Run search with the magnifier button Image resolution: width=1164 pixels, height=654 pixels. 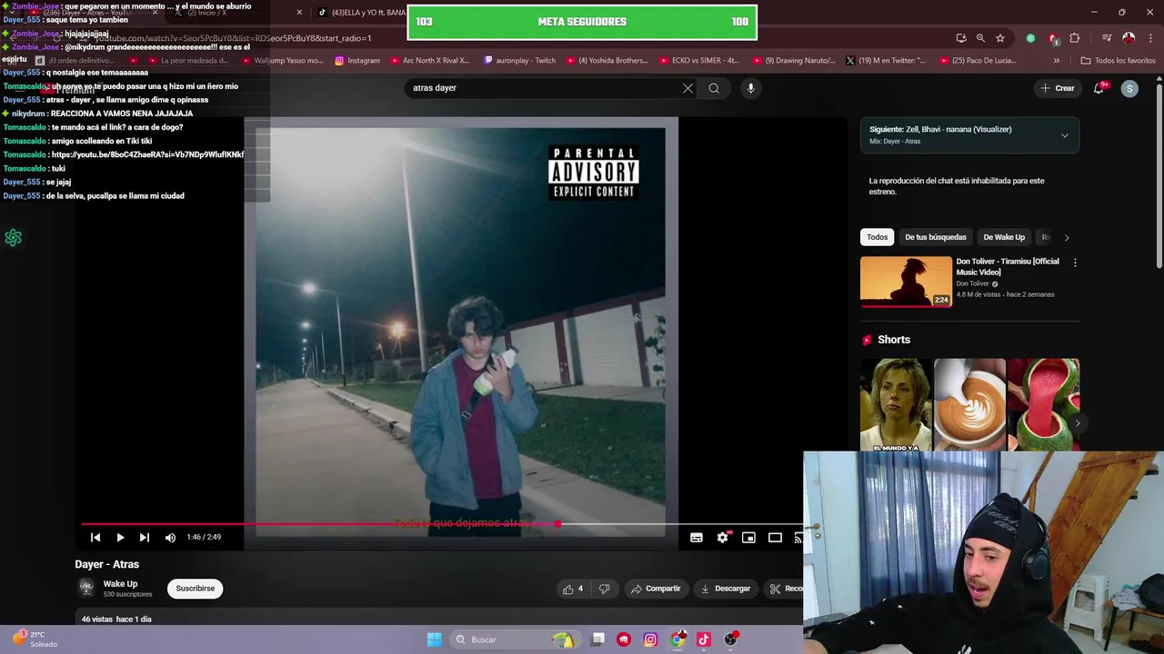[714, 88]
